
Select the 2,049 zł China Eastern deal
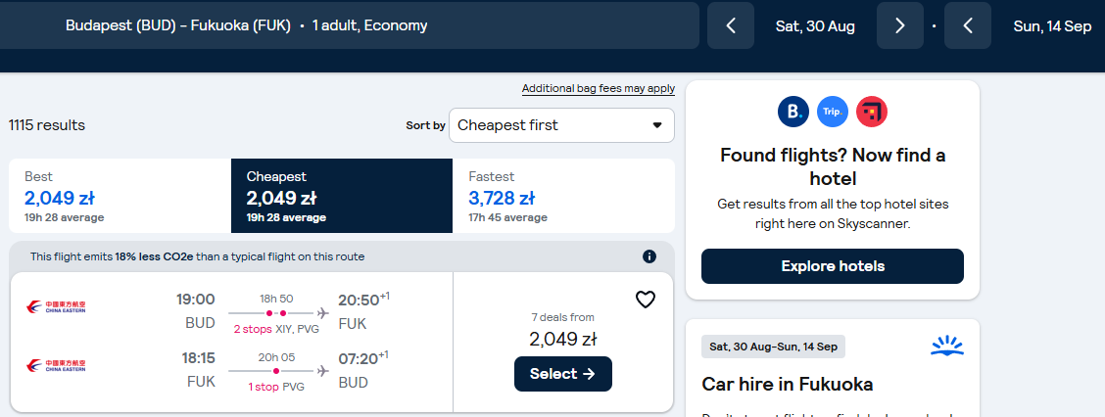coord(563,374)
